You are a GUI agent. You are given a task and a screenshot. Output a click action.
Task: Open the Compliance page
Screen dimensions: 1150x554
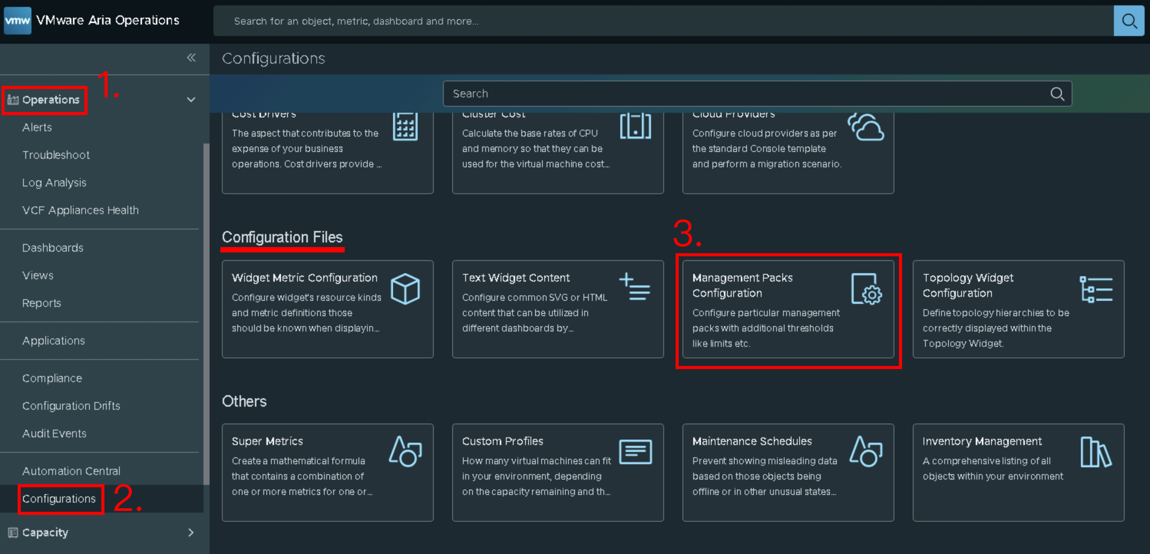(x=52, y=378)
